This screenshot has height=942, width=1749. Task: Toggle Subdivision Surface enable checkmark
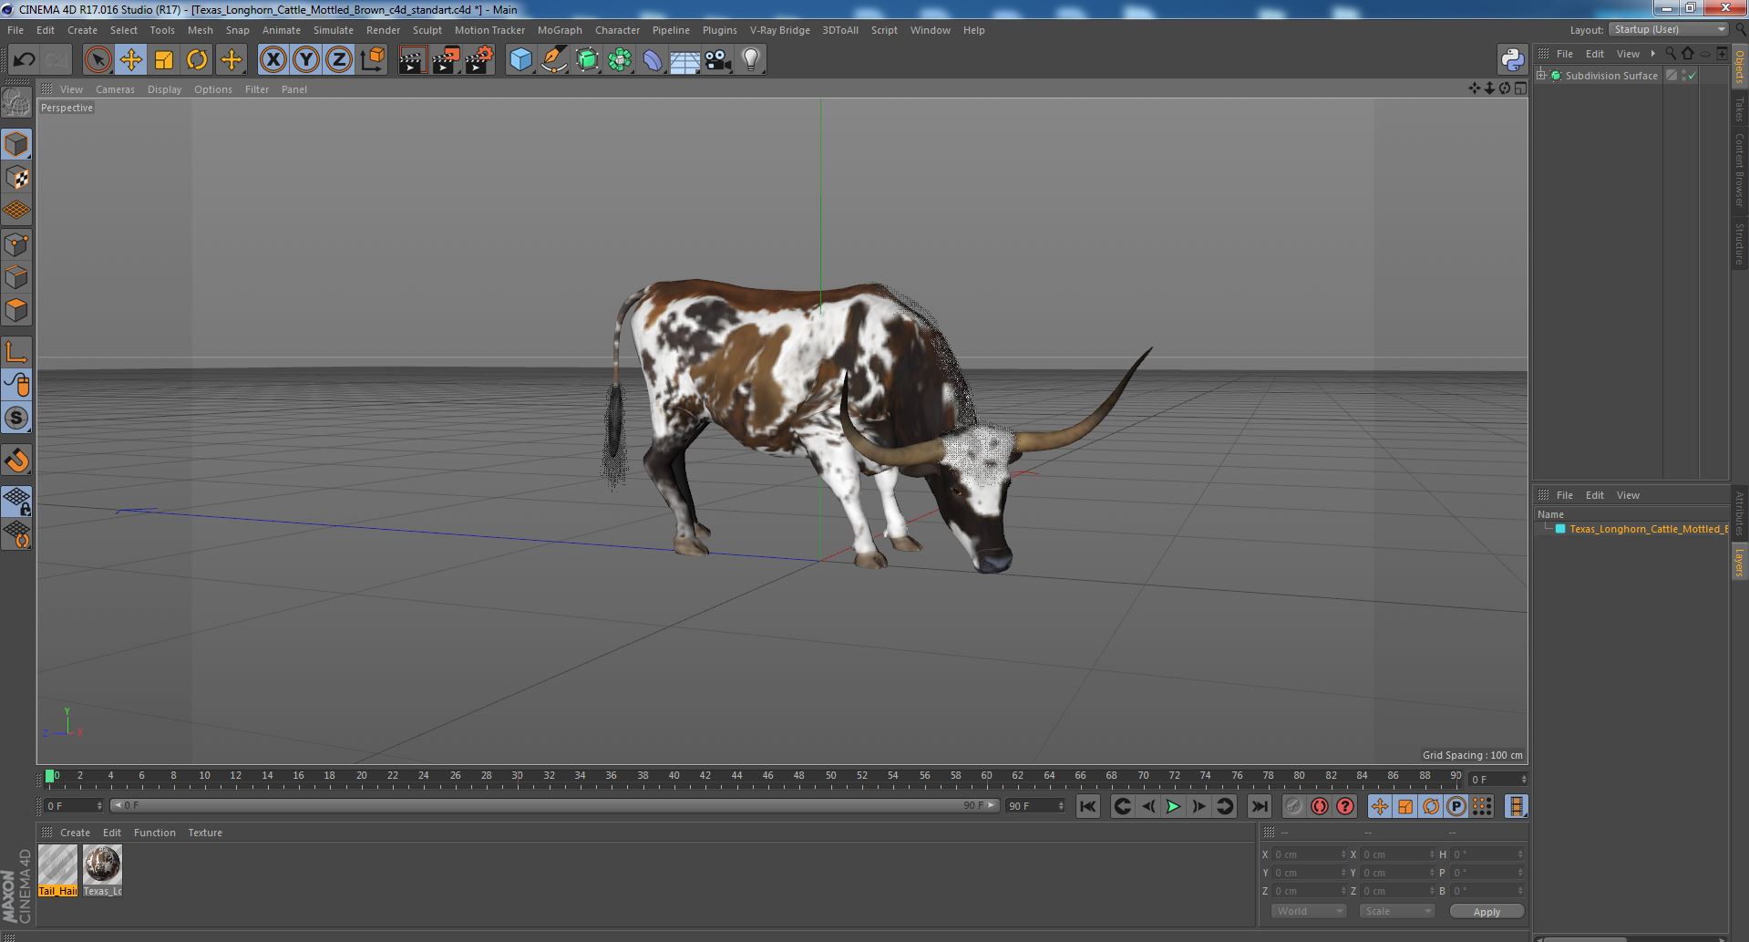pyautogui.click(x=1692, y=76)
